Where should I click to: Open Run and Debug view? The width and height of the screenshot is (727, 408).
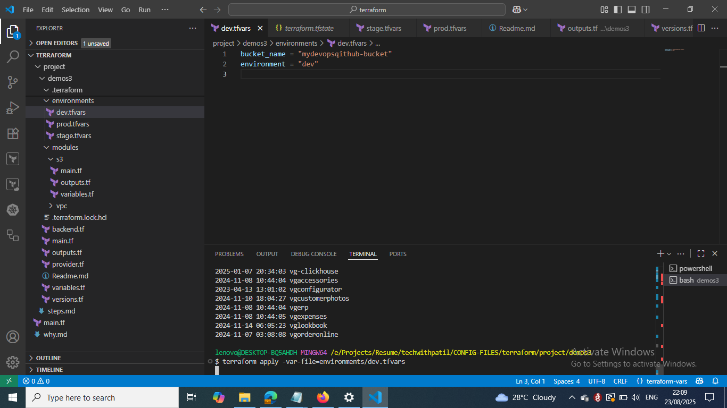coord(13,108)
